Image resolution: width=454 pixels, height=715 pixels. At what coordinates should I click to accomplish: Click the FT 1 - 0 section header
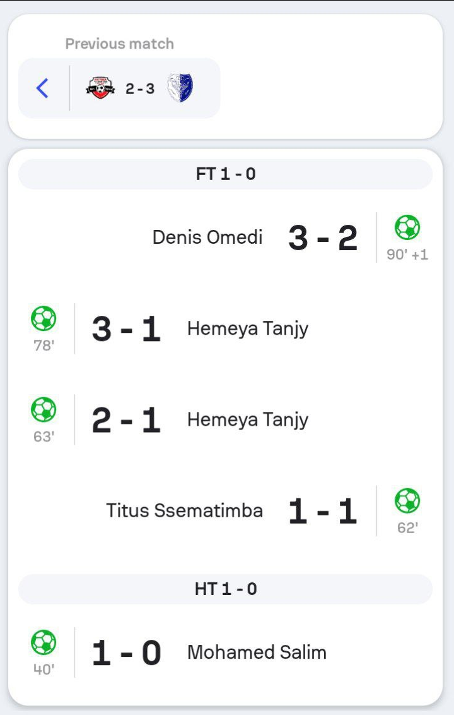(226, 174)
